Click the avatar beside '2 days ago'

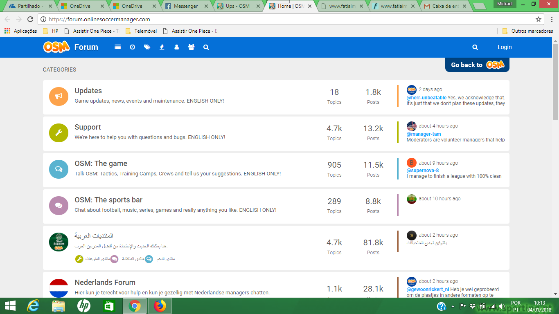[x=411, y=90]
